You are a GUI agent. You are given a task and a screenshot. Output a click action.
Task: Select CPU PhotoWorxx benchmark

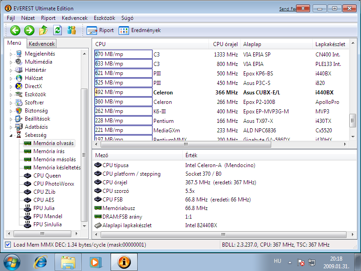[54, 184]
